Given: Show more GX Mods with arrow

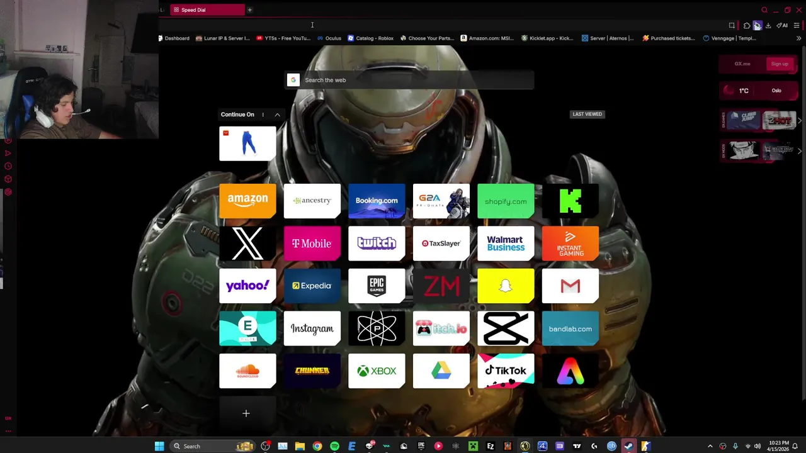Looking at the screenshot, I should coord(800,151).
